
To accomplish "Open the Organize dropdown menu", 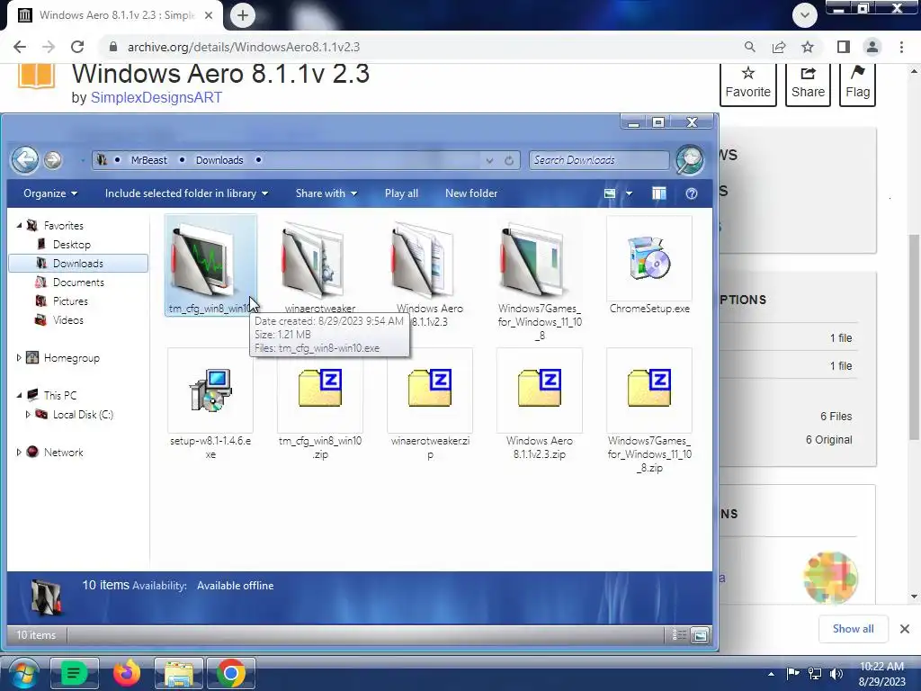I will coord(50,193).
